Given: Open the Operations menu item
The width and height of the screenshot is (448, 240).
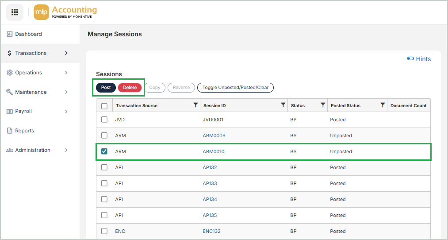Looking at the screenshot, I should tap(29, 73).
